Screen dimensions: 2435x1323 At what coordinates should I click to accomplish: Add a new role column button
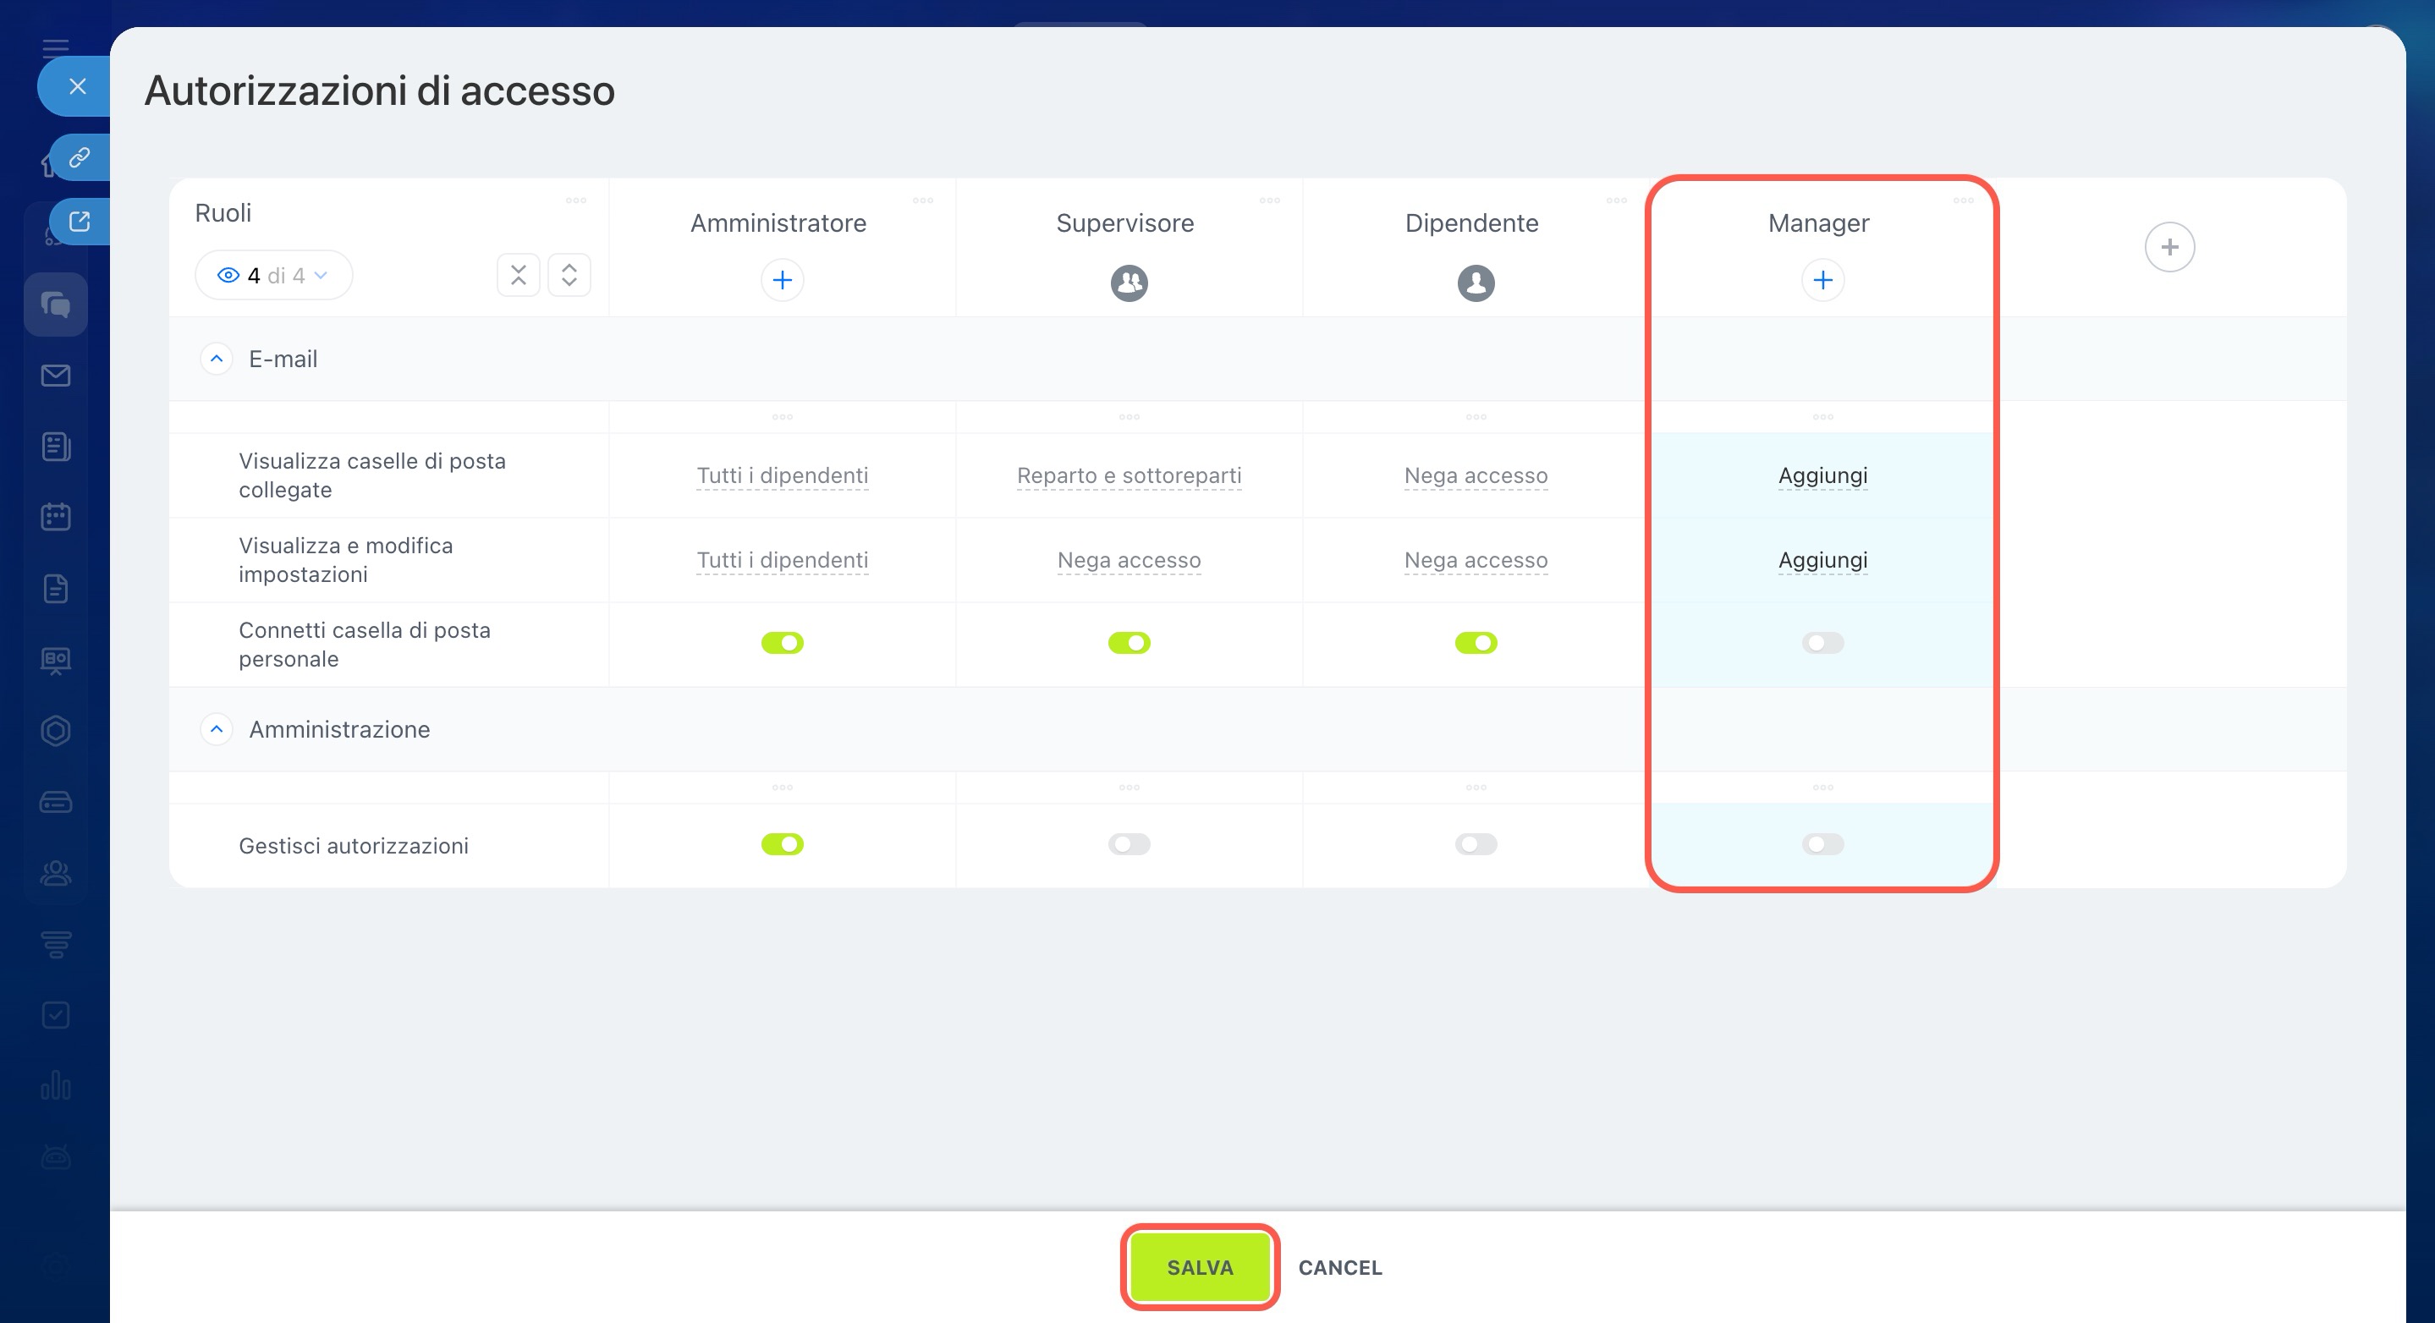[2168, 248]
